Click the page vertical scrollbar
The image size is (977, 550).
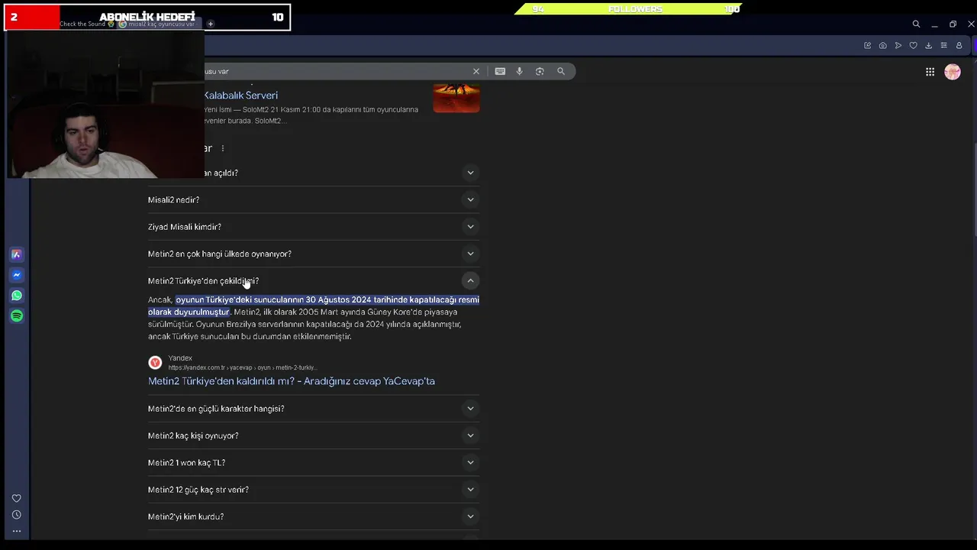point(974,191)
